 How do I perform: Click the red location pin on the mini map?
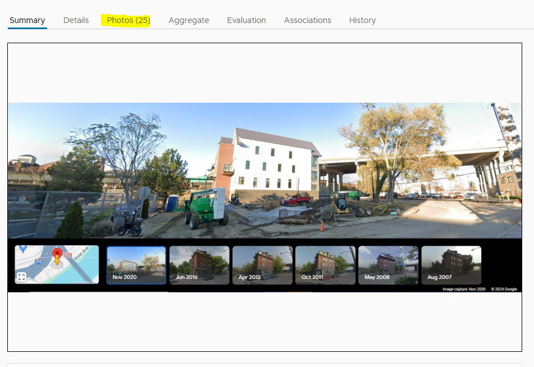[57, 254]
